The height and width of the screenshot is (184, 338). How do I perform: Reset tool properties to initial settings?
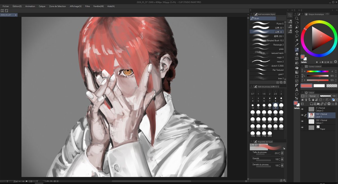(281, 180)
